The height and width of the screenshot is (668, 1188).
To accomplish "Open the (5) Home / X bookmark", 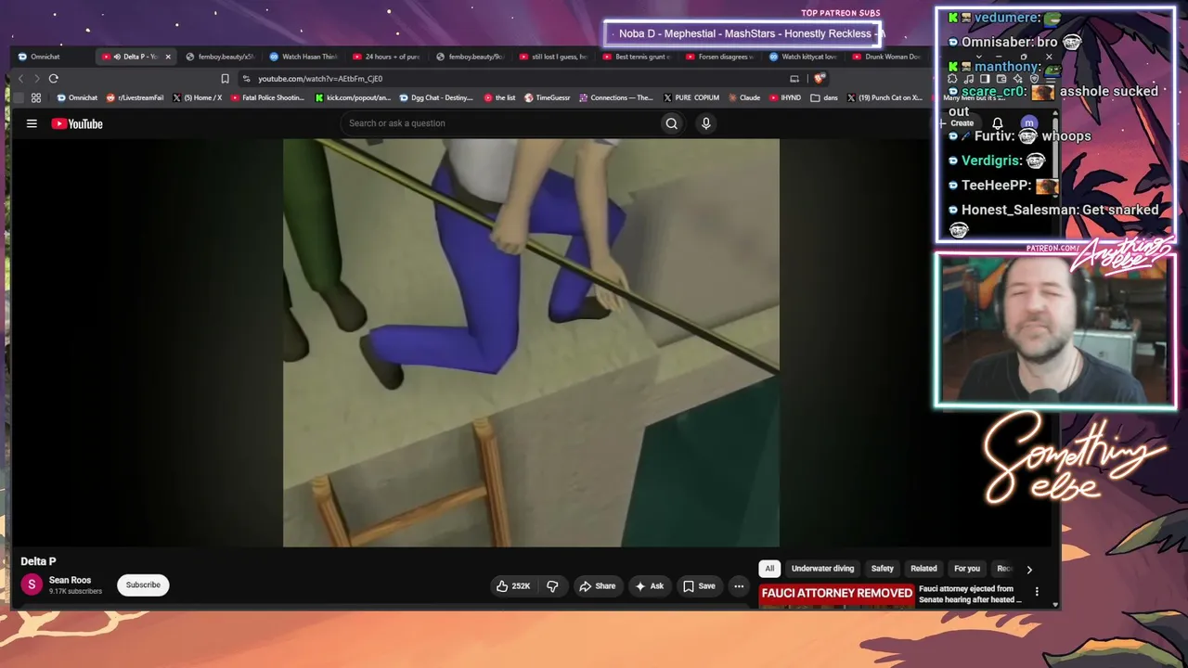I will pos(197,97).
